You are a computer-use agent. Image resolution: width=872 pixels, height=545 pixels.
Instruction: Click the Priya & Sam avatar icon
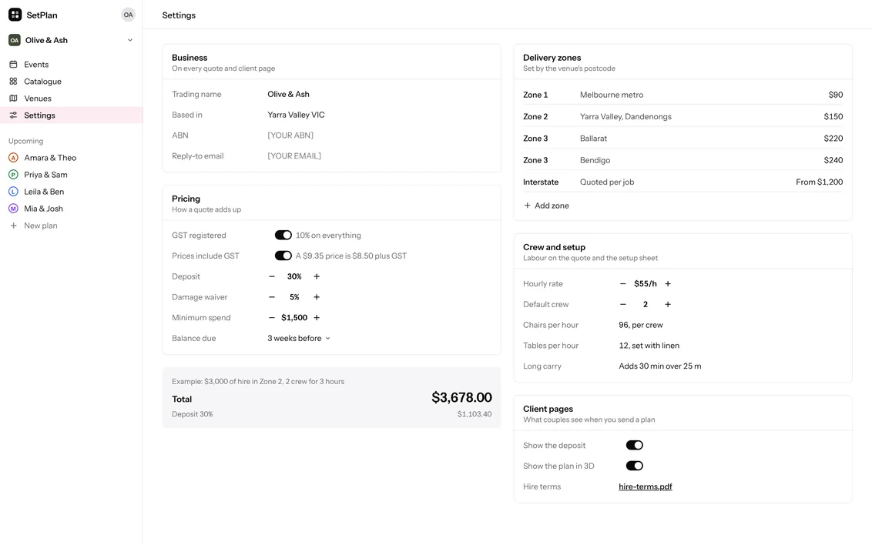(13, 175)
